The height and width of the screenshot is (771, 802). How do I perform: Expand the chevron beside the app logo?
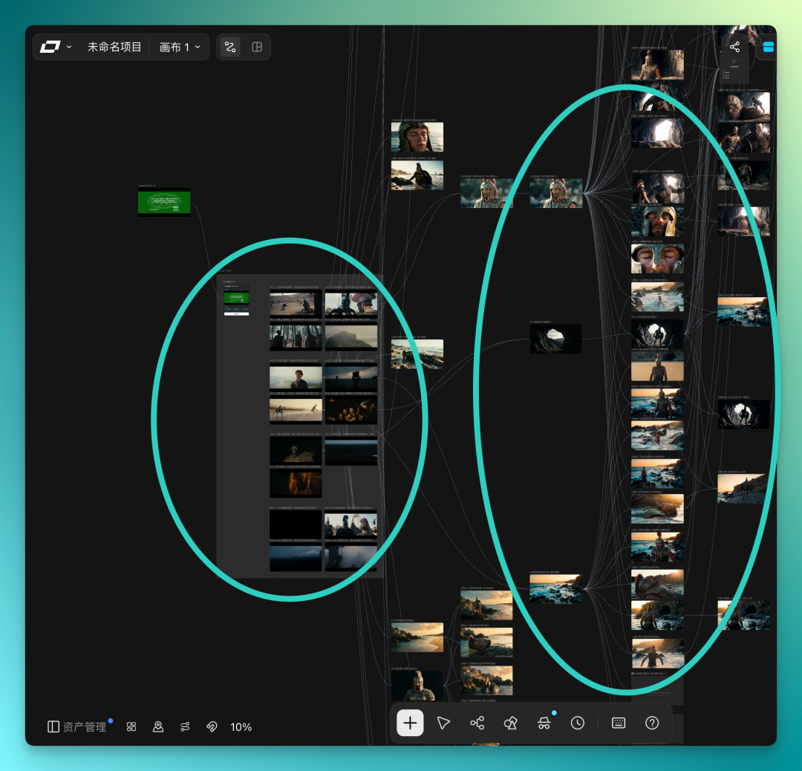pyautogui.click(x=69, y=47)
